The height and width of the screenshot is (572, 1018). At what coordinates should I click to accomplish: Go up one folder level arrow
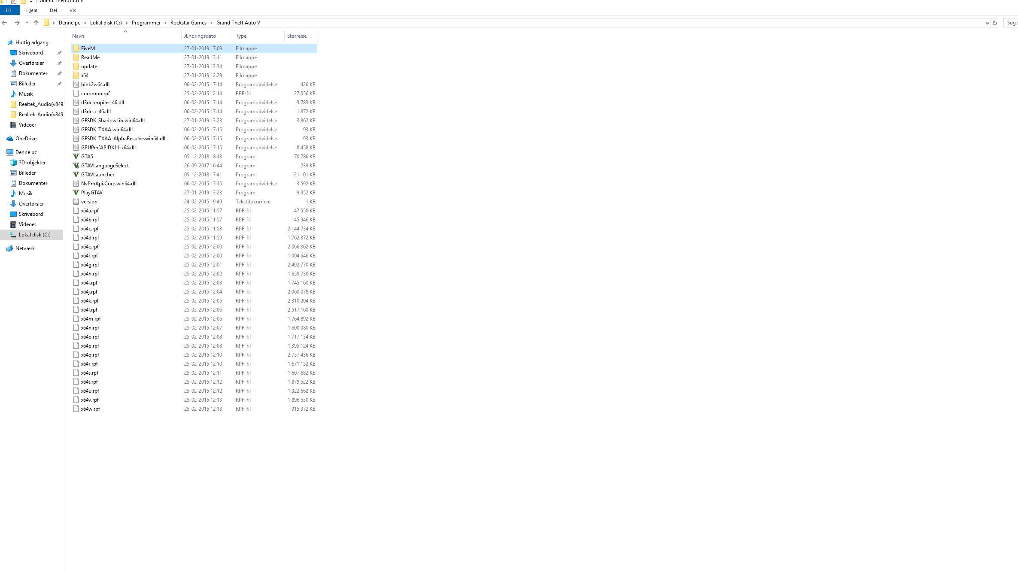36,23
